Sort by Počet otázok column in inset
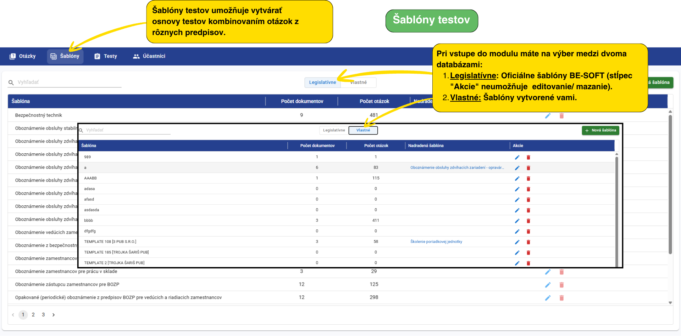This screenshot has height=336, width=681. click(x=376, y=146)
